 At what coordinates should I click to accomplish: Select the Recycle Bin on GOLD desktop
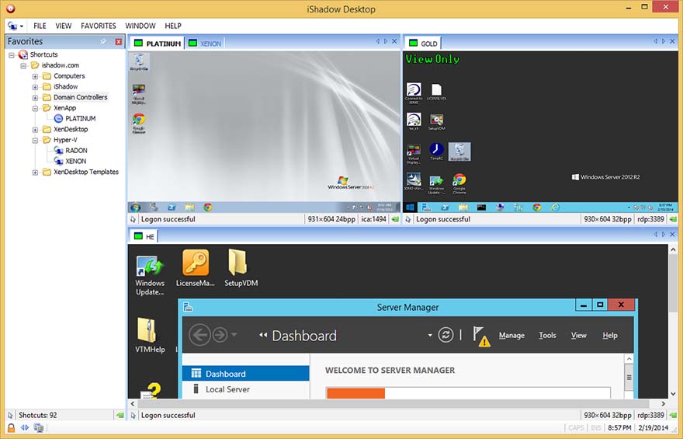pyautogui.click(x=459, y=152)
